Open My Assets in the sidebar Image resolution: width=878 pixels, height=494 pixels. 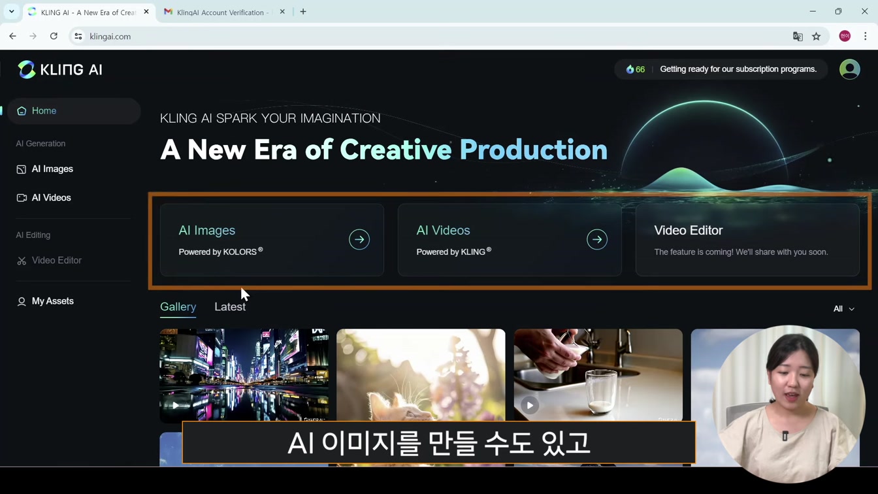[52, 301]
